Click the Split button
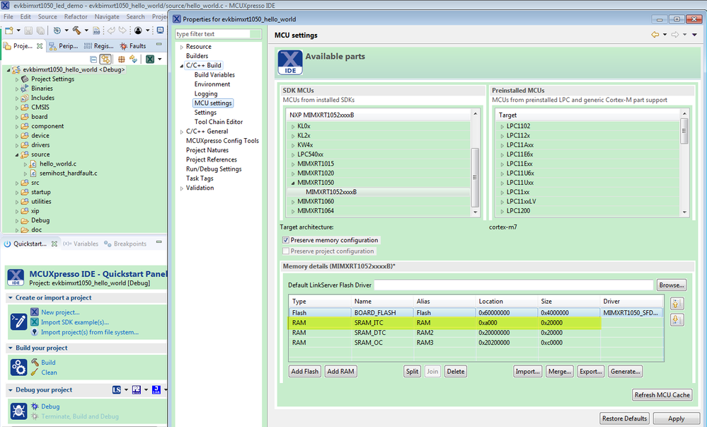707x427 pixels. pos(412,372)
